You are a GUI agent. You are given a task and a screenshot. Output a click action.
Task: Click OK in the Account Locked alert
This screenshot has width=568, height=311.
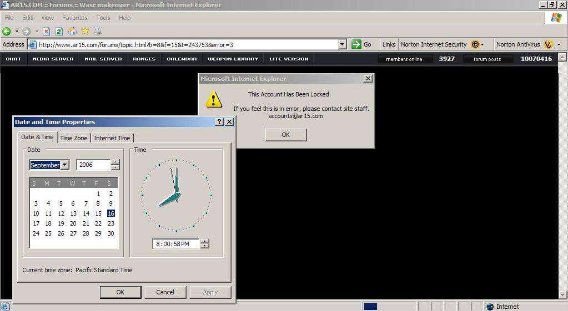pyautogui.click(x=286, y=135)
